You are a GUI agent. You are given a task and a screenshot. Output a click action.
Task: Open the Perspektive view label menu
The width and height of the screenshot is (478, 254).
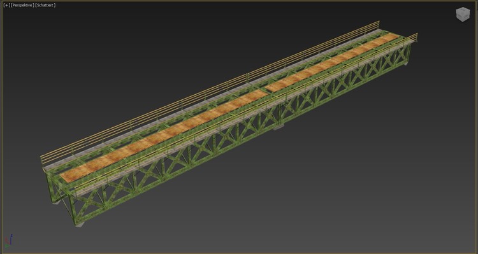(x=22, y=5)
